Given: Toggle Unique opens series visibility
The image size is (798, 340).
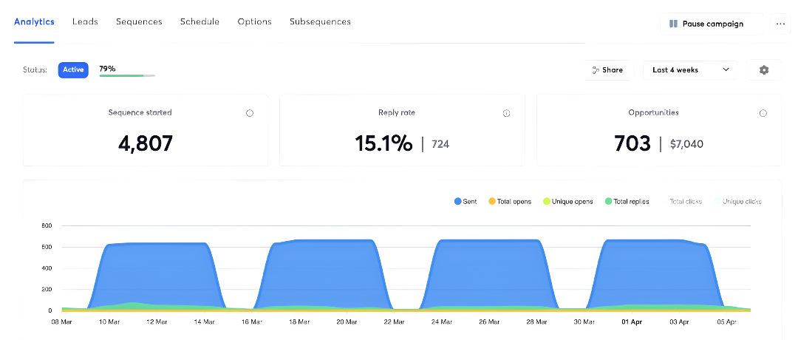Looking at the screenshot, I should coord(567,201).
